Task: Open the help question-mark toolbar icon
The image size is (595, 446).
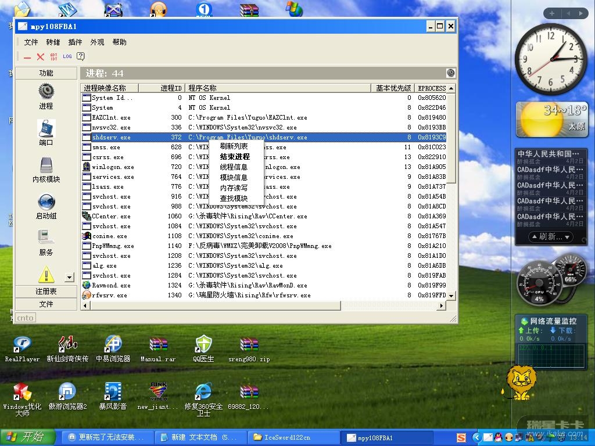Action: click(x=81, y=56)
